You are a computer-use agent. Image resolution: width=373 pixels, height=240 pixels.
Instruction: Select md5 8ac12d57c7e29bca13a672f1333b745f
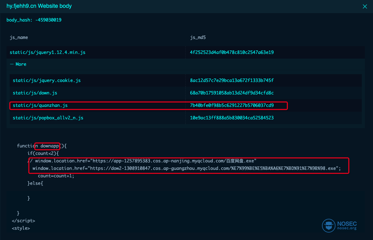click(232, 80)
